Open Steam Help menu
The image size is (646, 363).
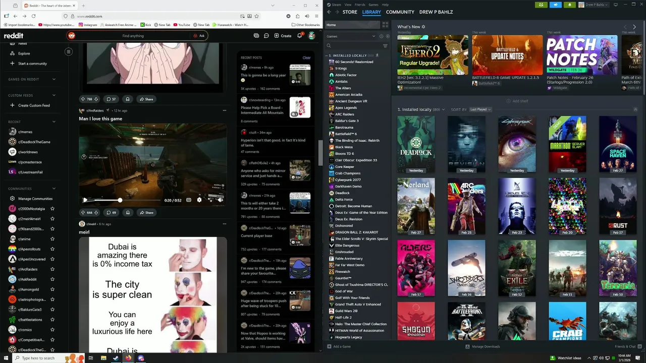(386, 4)
